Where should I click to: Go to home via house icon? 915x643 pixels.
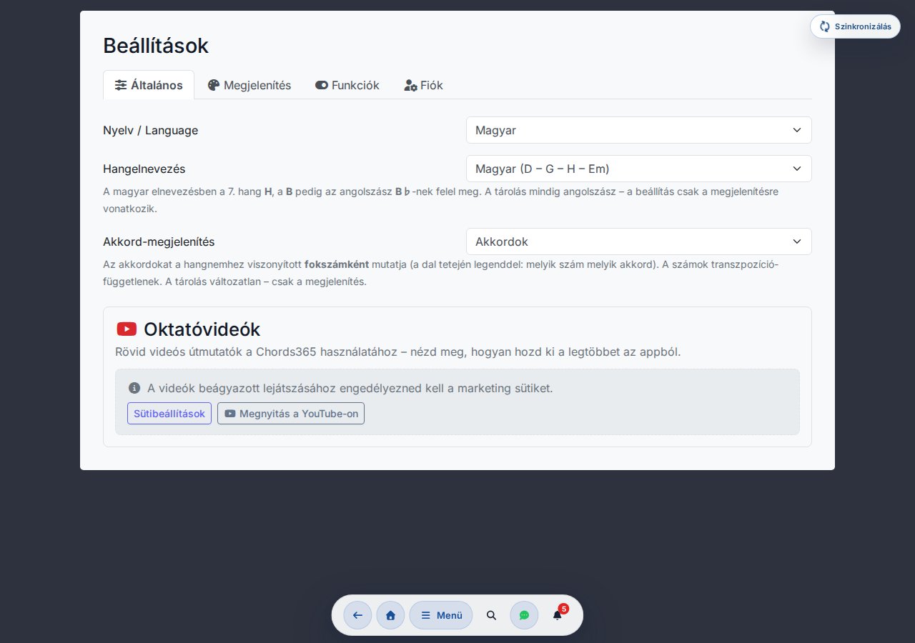click(x=390, y=615)
